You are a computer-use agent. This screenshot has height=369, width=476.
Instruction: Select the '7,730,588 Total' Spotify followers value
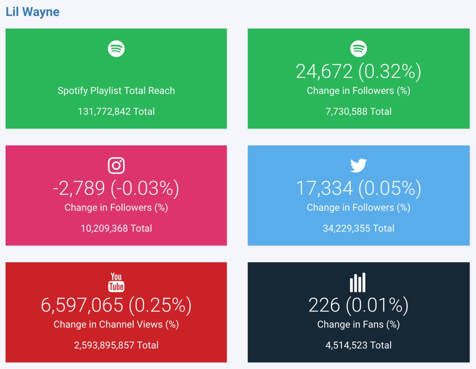click(x=359, y=112)
